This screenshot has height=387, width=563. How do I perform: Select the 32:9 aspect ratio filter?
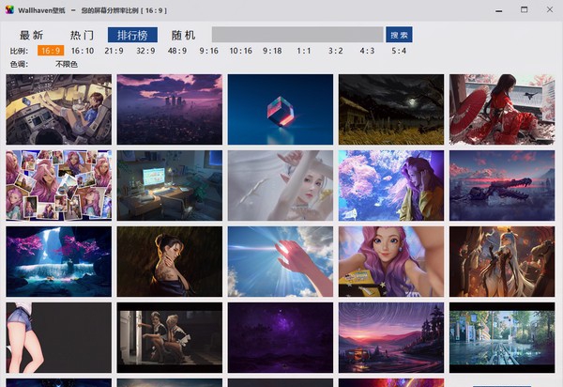[145, 51]
